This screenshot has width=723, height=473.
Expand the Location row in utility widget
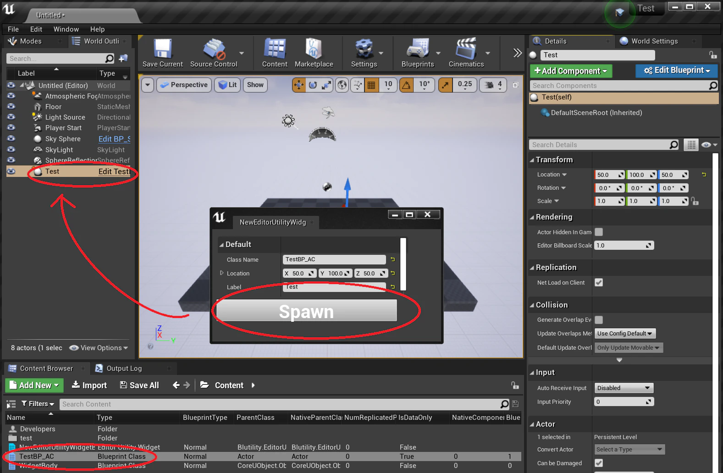[x=222, y=273]
